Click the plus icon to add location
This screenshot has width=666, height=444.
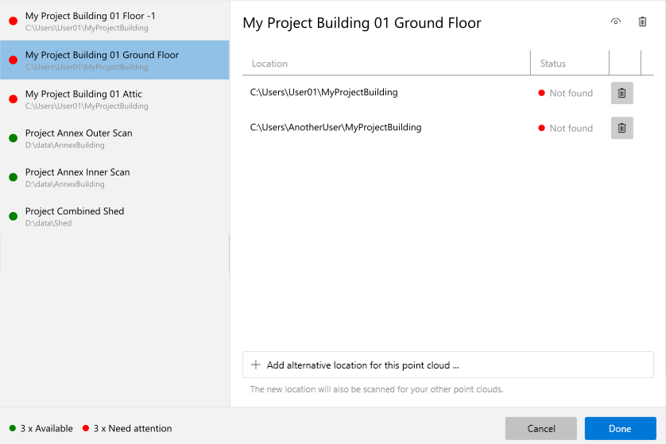tap(255, 365)
